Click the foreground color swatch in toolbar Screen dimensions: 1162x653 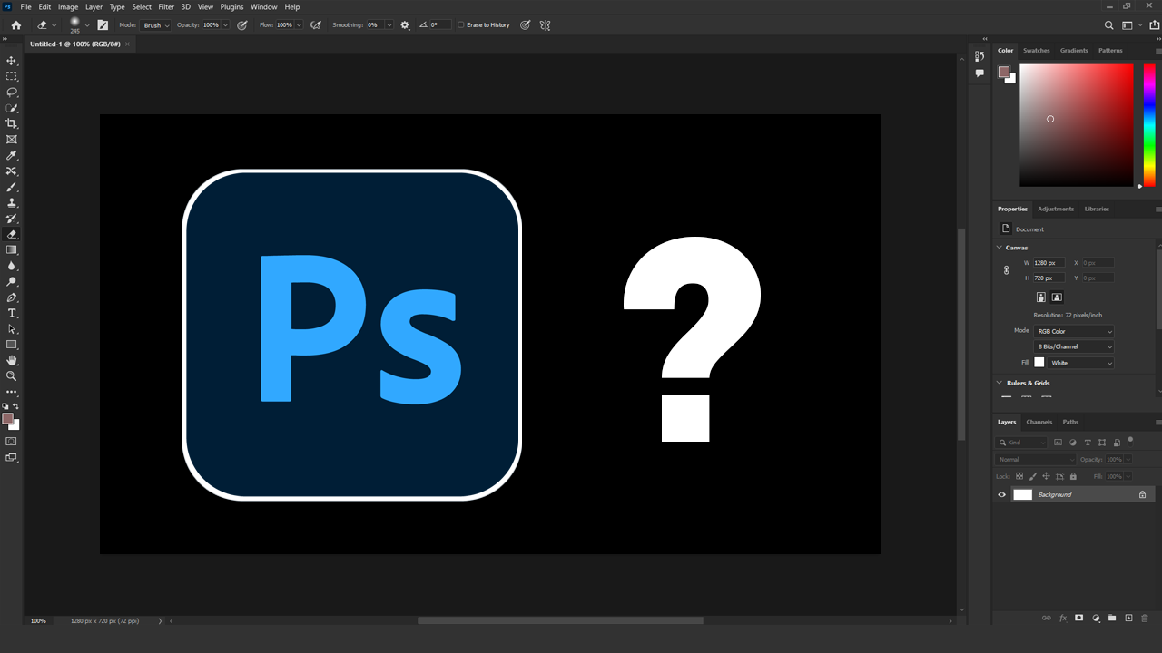[7, 418]
